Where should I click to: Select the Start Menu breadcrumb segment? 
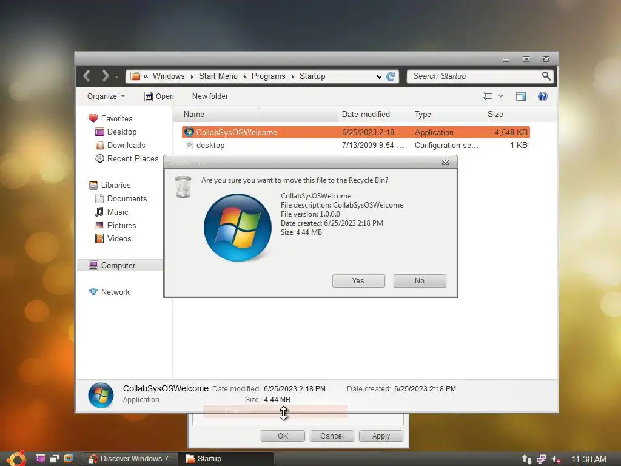(x=218, y=76)
